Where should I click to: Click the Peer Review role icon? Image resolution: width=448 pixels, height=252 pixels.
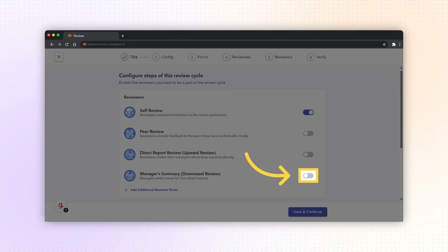(130, 133)
